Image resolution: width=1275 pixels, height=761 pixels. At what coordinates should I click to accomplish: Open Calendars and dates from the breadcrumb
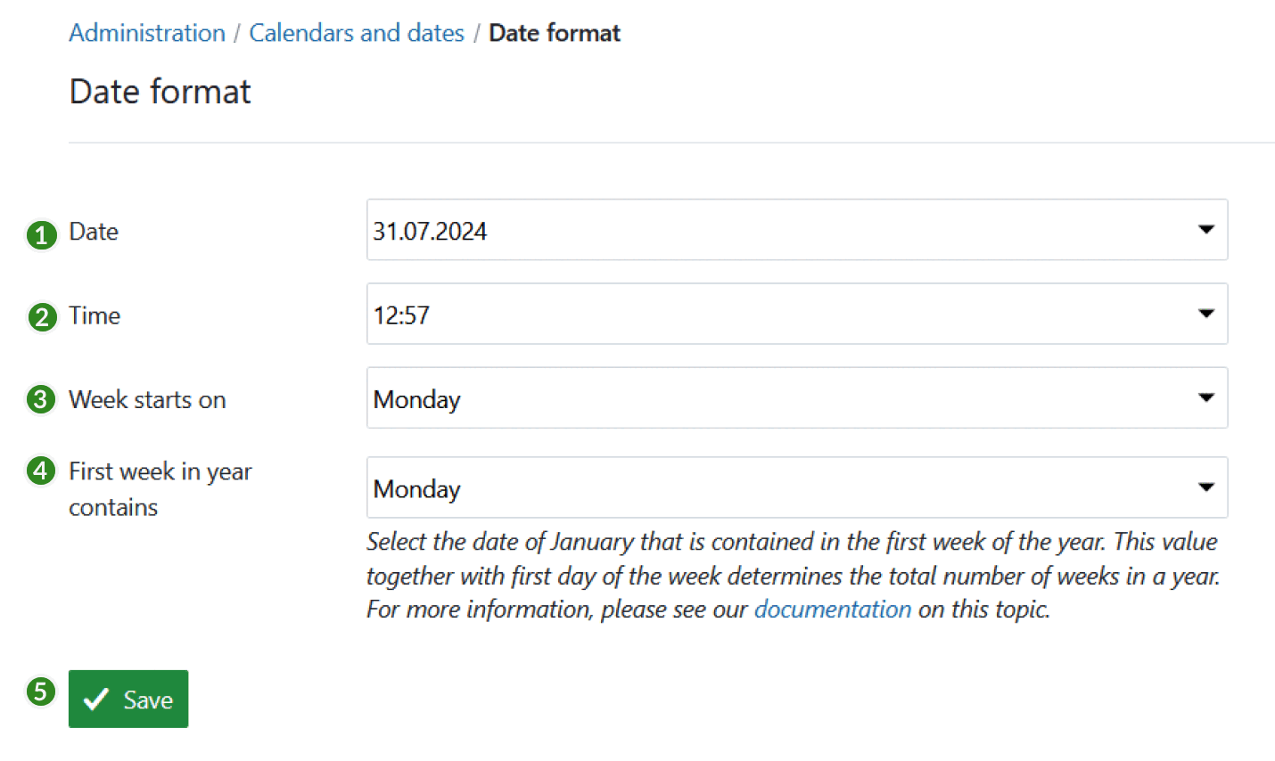coord(356,32)
